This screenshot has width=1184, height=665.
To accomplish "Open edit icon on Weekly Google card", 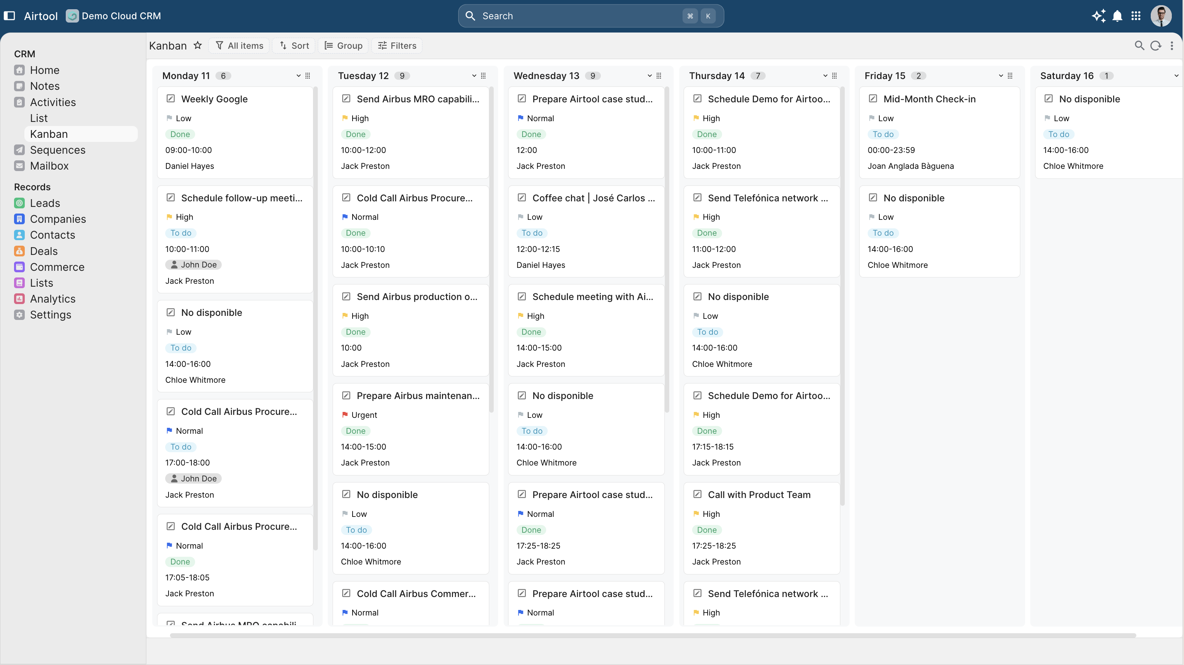I will 170,98.
